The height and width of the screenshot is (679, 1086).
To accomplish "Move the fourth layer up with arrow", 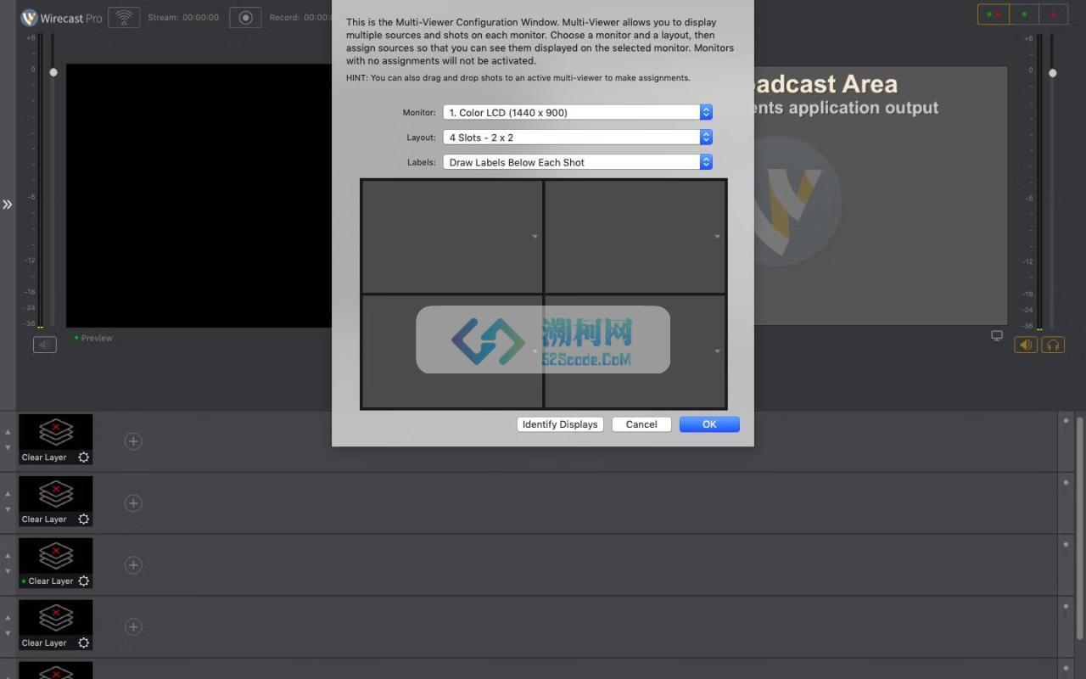I will 8,618.
